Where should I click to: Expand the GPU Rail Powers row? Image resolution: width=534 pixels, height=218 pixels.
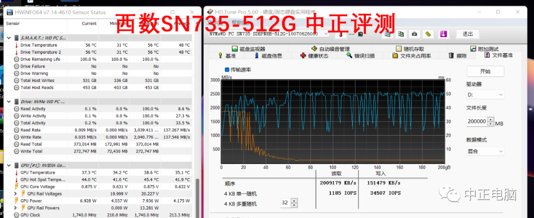[x=15, y=208]
